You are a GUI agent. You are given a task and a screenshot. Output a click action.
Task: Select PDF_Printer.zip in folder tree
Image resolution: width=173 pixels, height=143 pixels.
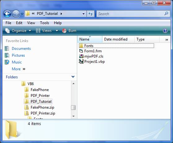click(43, 113)
